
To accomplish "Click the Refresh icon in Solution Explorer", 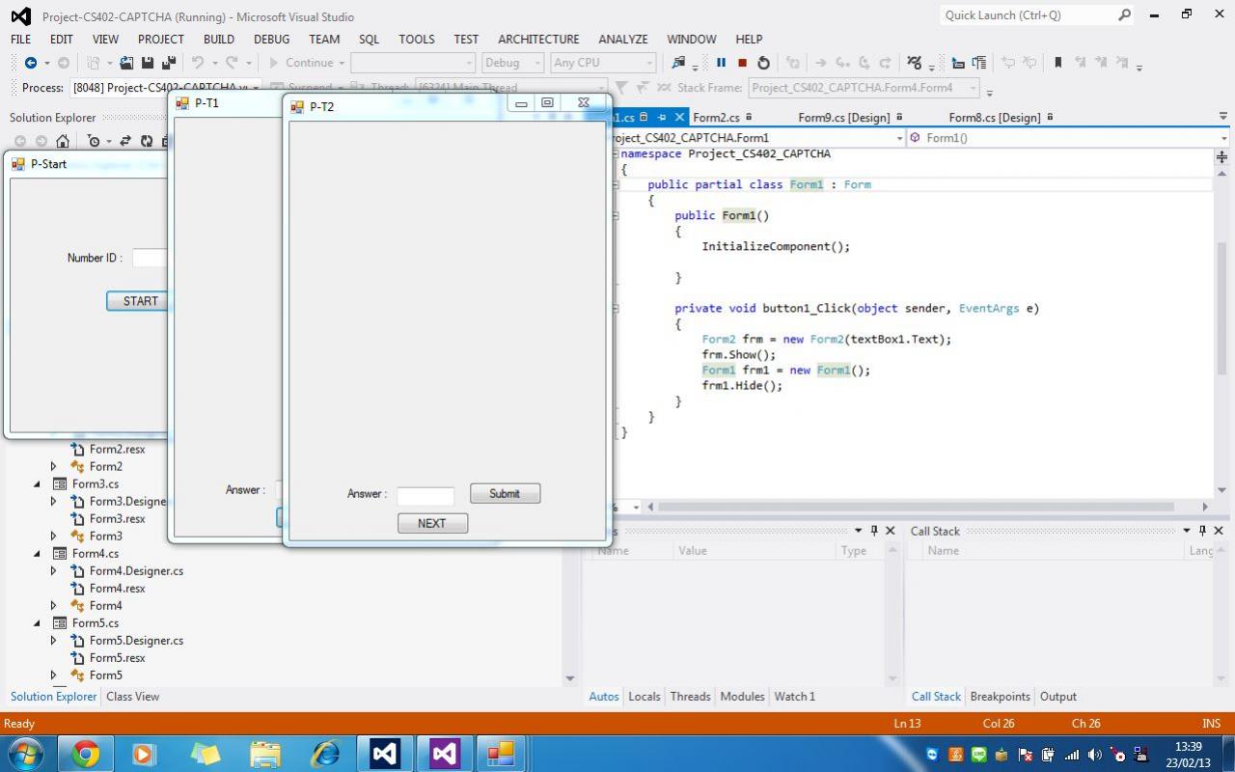I will tap(147, 141).
